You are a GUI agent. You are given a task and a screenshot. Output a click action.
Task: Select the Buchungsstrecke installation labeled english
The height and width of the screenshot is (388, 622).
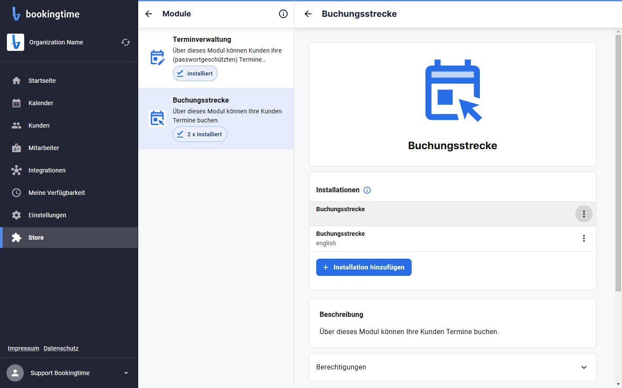point(453,238)
